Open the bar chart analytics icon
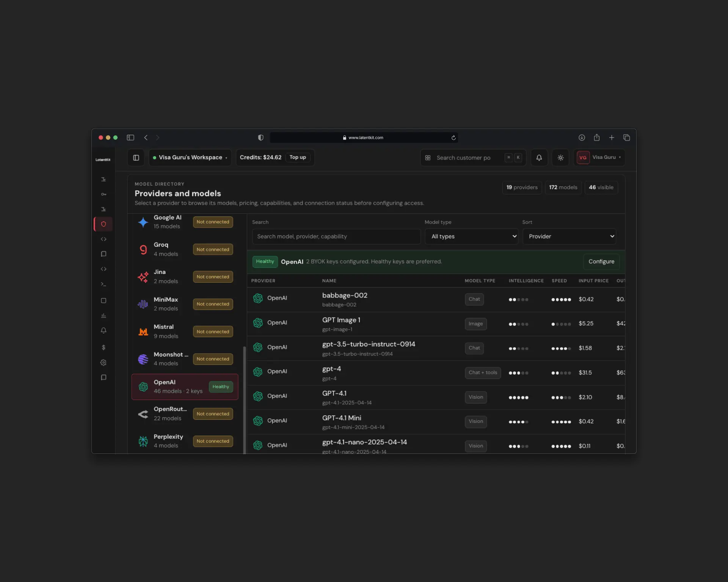The image size is (728, 582). tap(104, 316)
